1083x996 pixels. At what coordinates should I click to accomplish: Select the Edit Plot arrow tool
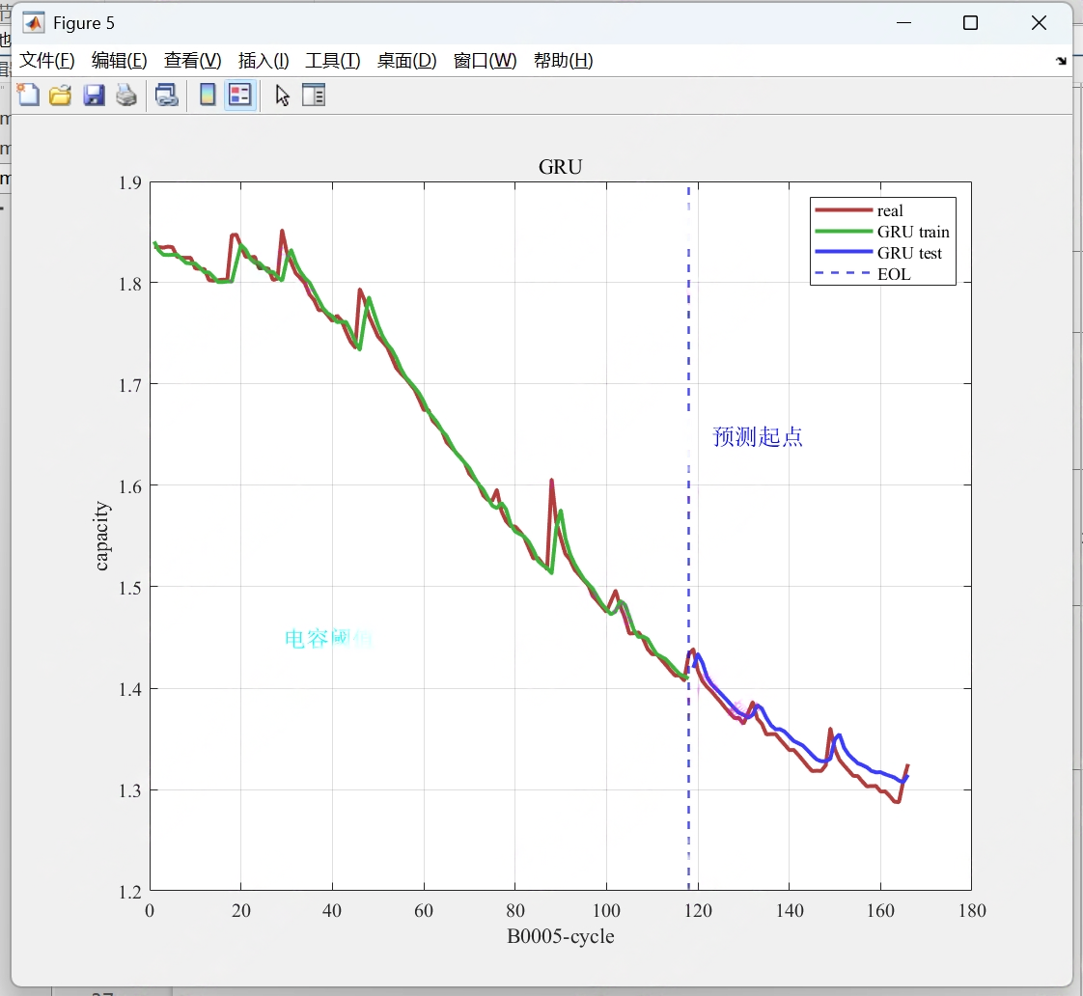(282, 95)
